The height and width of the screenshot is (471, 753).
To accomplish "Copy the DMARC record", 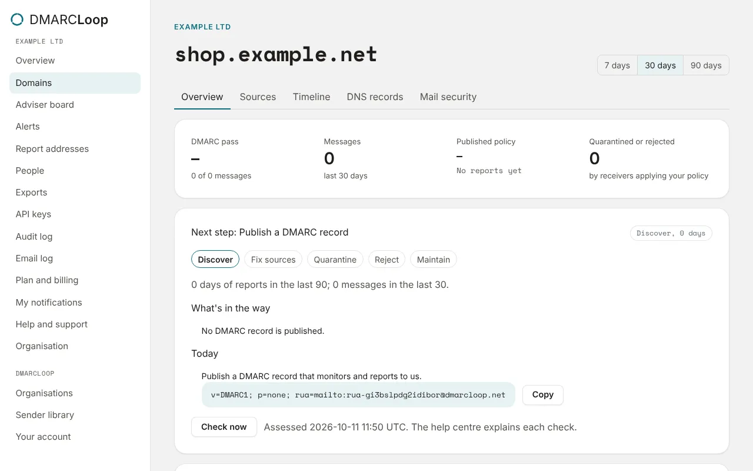I will [542, 395].
